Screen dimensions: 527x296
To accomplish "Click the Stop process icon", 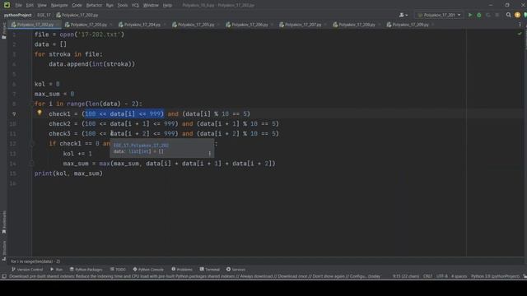I will pyautogui.click(x=497, y=15).
